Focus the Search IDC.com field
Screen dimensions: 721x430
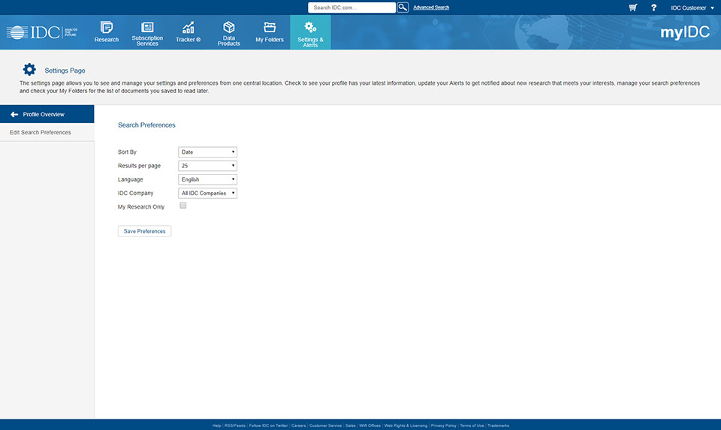(x=351, y=8)
